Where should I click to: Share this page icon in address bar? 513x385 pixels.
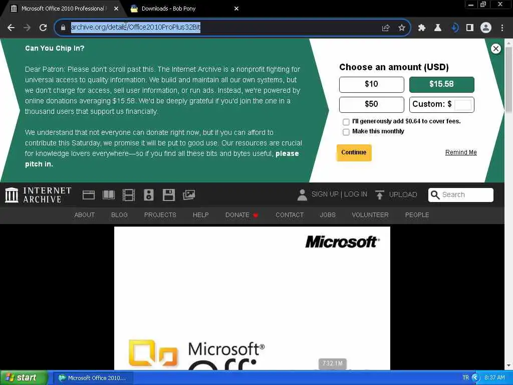tap(386, 28)
